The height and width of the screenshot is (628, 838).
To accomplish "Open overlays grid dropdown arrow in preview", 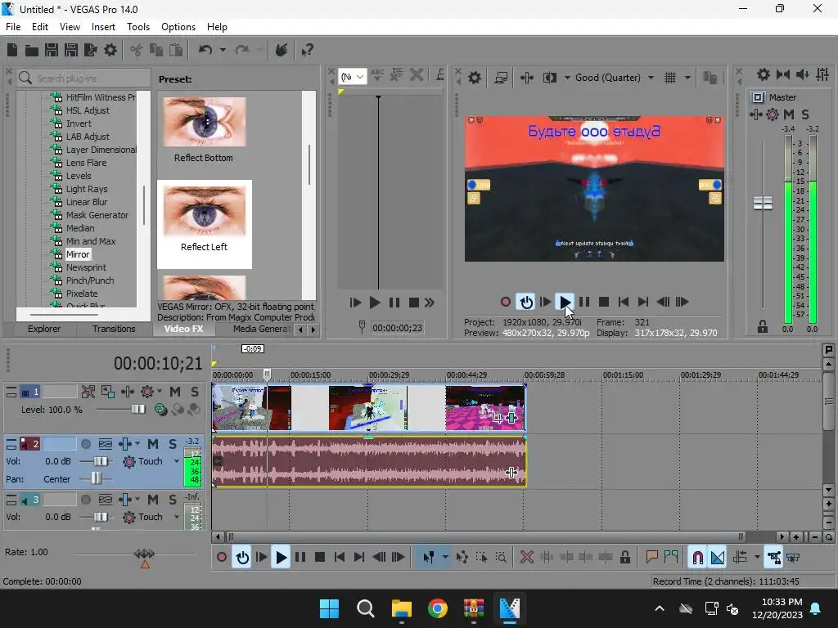I will point(687,78).
